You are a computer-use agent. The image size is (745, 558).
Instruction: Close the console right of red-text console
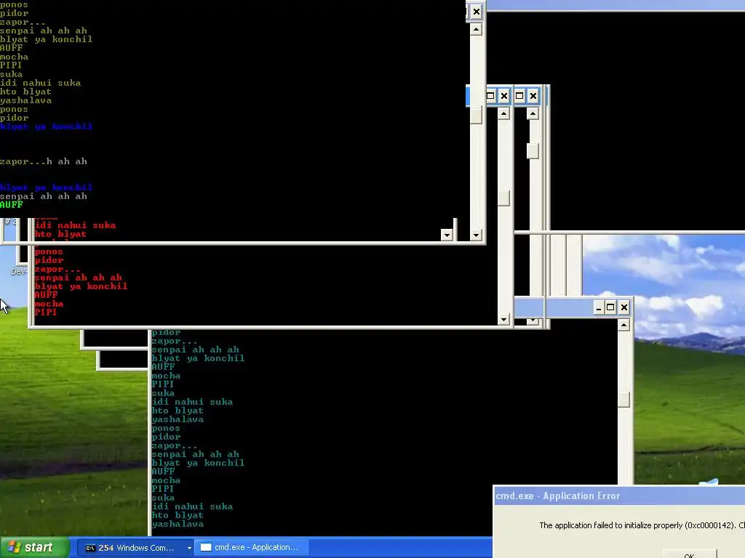coord(533,97)
